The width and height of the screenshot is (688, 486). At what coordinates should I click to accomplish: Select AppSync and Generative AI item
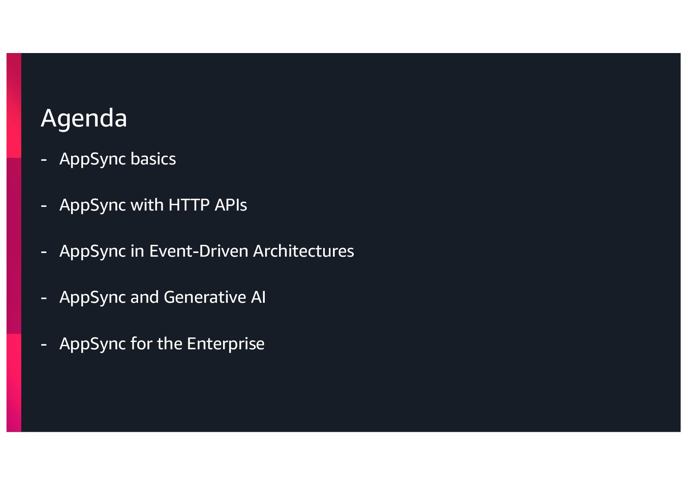162,297
